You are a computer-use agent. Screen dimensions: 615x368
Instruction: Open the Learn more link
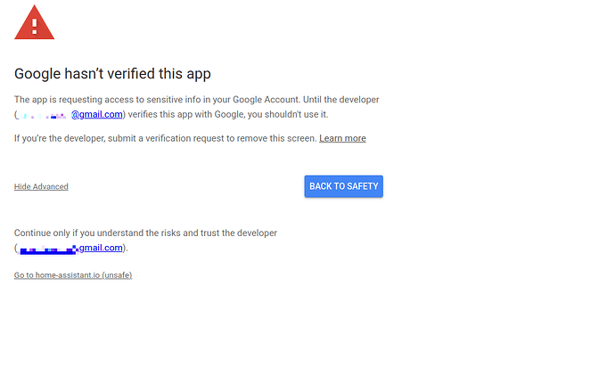coord(342,138)
